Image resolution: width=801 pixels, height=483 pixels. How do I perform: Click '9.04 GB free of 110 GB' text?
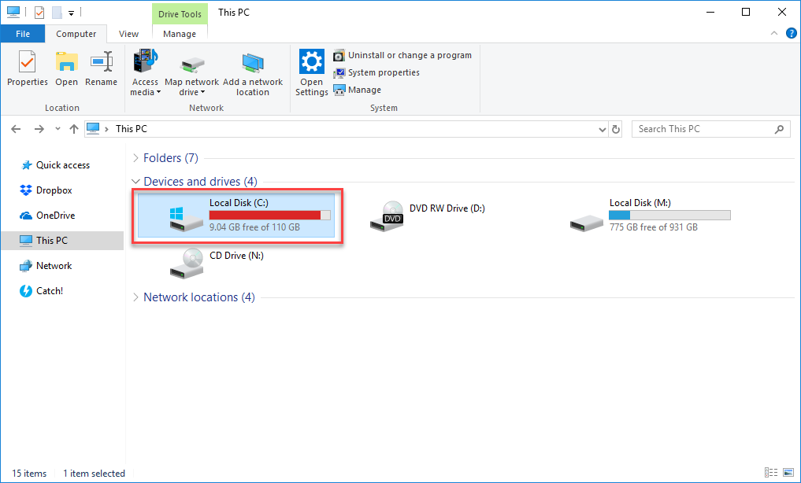[254, 227]
